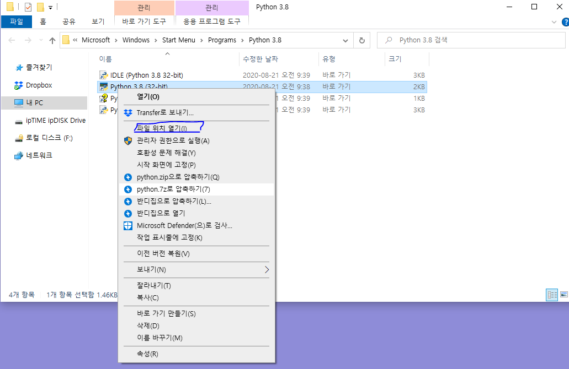Choose 바로 가기 만들기(S)
This screenshot has height=369, width=569.
[x=196, y=313]
